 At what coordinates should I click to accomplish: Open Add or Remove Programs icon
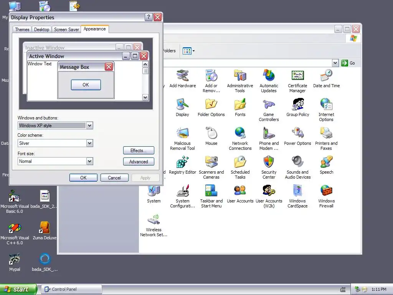pos(211,76)
